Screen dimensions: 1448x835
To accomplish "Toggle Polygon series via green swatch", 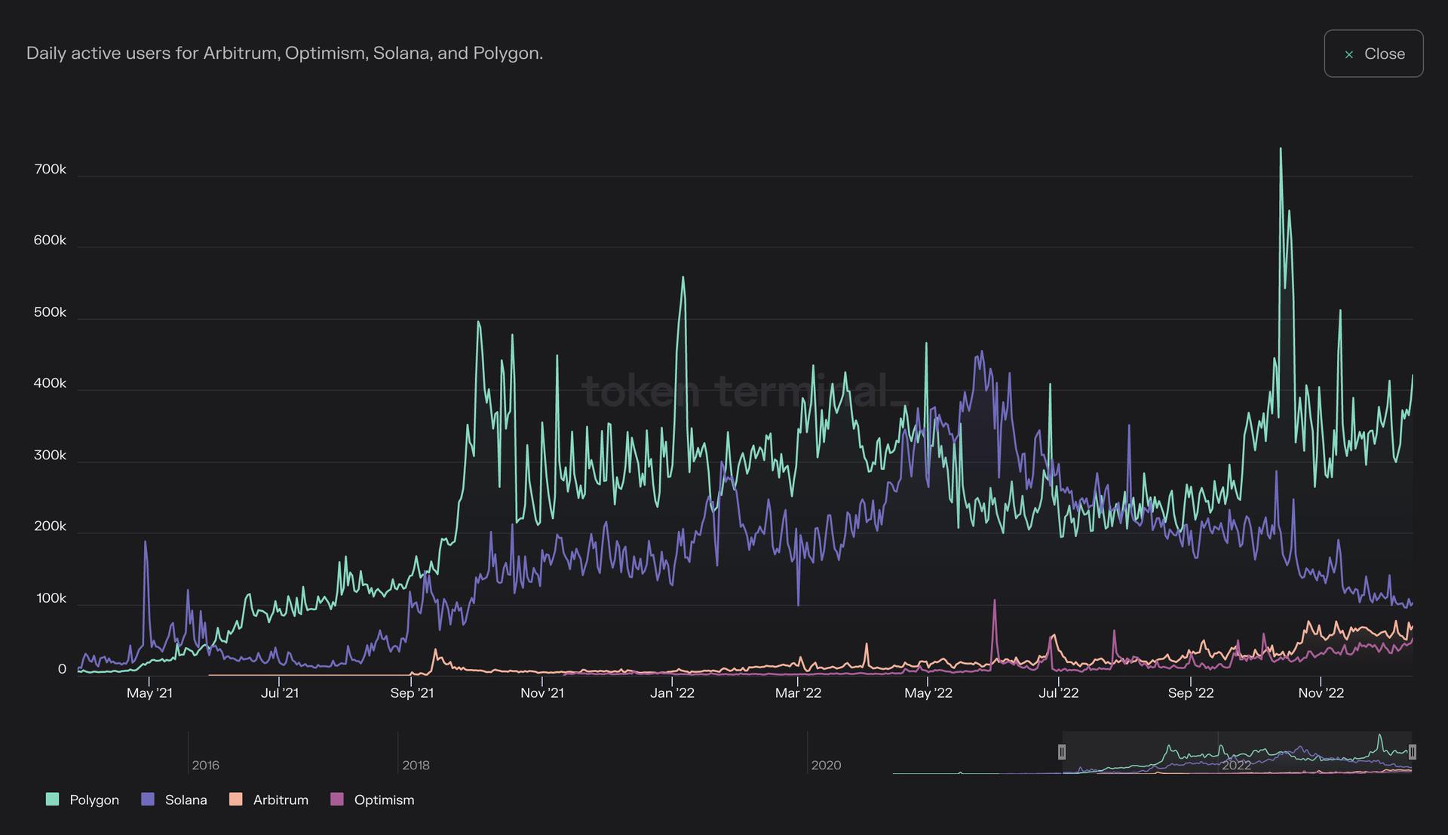I will [x=52, y=800].
